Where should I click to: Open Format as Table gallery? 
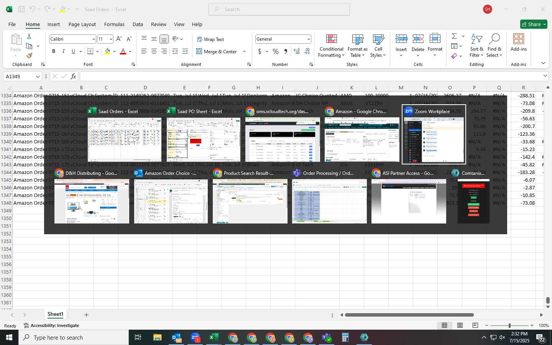click(x=357, y=46)
